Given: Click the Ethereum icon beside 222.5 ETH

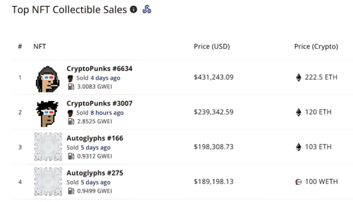Looking at the screenshot, I should [299, 77].
